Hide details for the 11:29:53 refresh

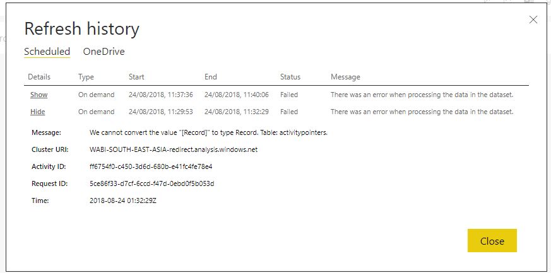tap(38, 112)
